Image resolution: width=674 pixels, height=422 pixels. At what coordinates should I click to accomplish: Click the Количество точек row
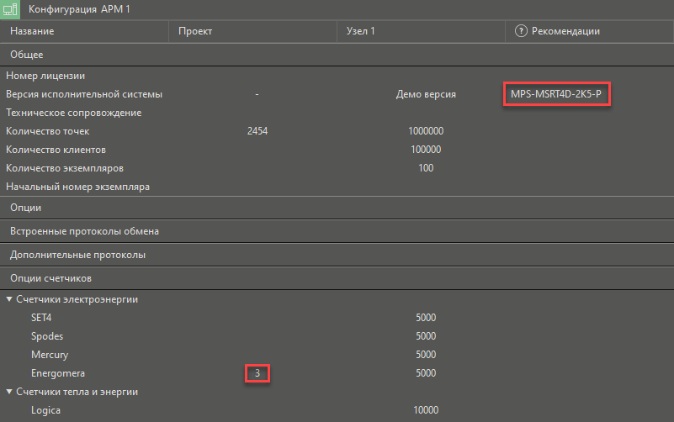pos(47,131)
